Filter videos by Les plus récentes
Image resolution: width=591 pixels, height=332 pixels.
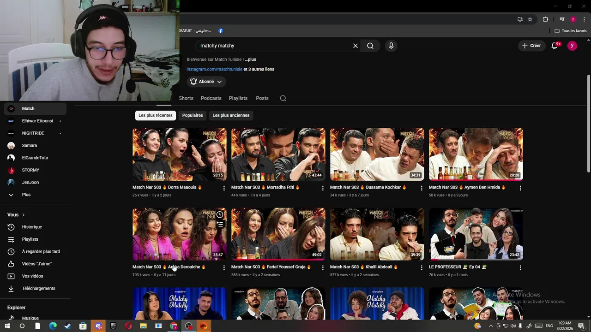point(156,115)
